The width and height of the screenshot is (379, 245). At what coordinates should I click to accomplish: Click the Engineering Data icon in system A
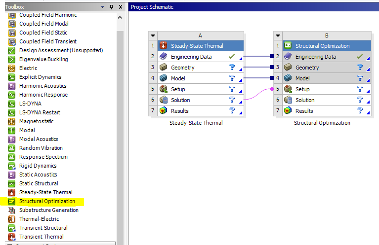point(164,57)
